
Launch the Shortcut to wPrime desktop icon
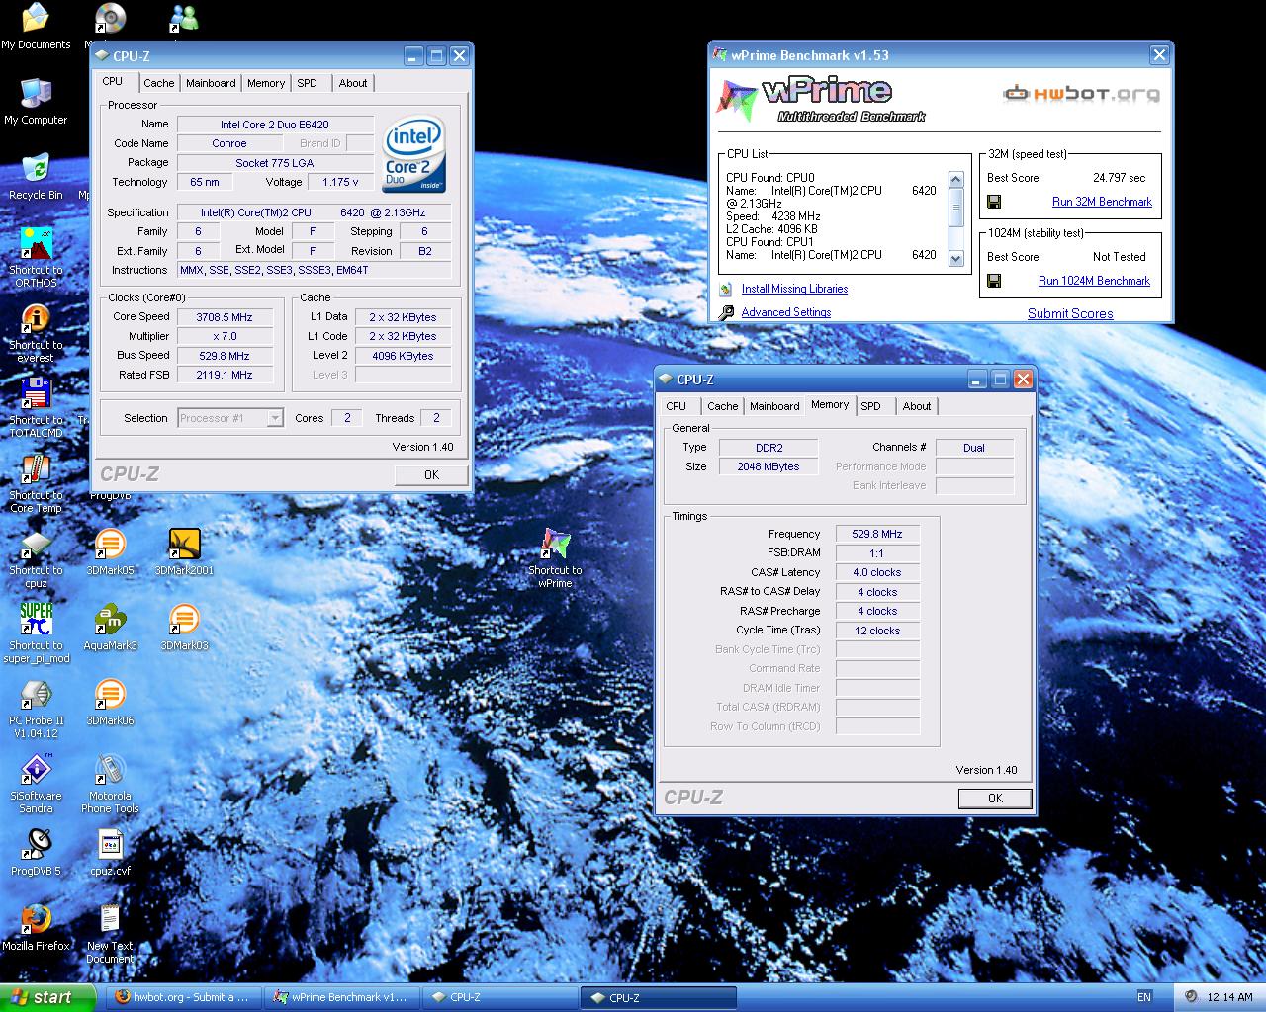555,558
